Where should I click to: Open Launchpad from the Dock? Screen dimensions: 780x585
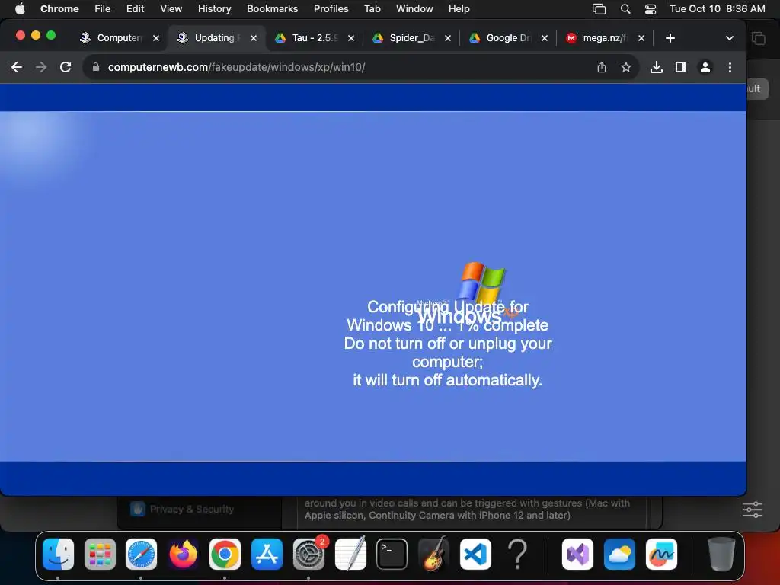[x=100, y=554]
